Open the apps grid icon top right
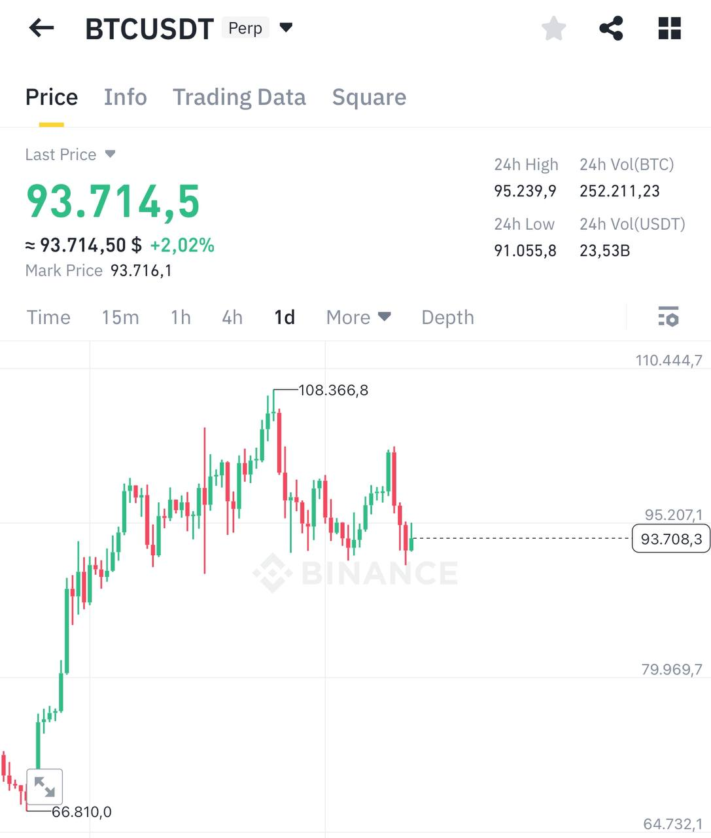This screenshot has width=711, height=838. (668, 28)
